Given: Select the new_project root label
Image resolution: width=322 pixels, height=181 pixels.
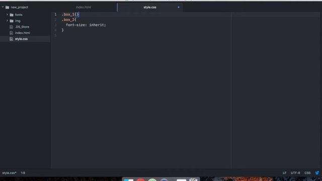Looking at the screenshot, I should pyautogui.click(x=19, y=7).
